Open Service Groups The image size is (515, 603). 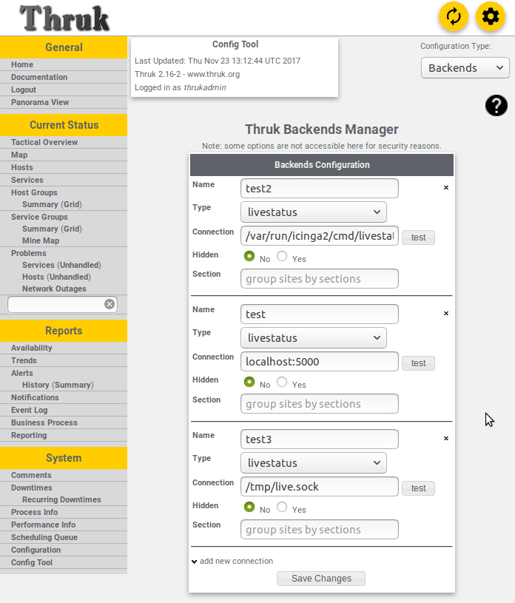pyautogui.click(x=39, y=218)
